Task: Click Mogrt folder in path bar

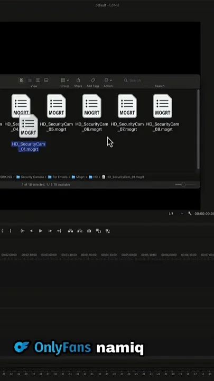Action: (78, 177)
